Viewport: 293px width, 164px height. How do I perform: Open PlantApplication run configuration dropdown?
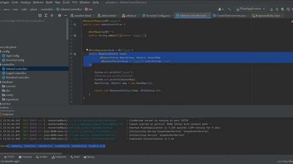[x=250, y=9]
